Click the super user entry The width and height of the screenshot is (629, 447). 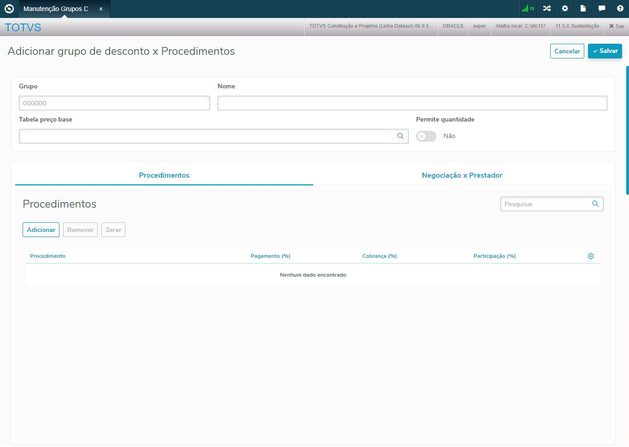click(480, 26)
